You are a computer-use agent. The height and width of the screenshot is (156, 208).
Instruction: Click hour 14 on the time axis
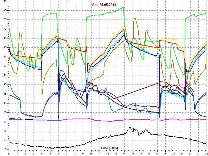click(124, 153)
